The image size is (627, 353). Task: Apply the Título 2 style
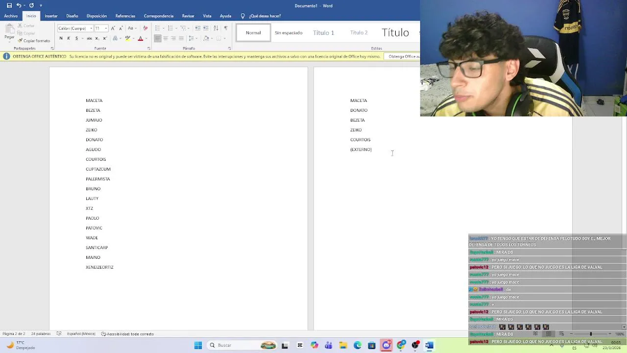pos(359,33)
